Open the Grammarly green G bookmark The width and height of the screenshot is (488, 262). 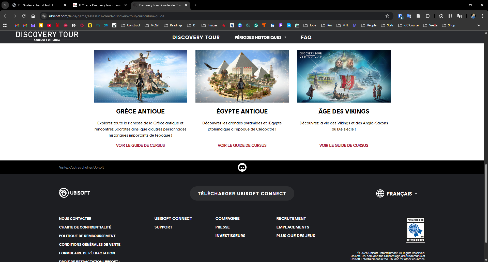pos(256,25)
